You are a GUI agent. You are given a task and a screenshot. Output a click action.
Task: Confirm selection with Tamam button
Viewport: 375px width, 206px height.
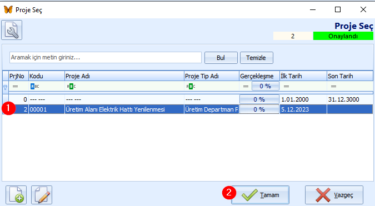260,195
